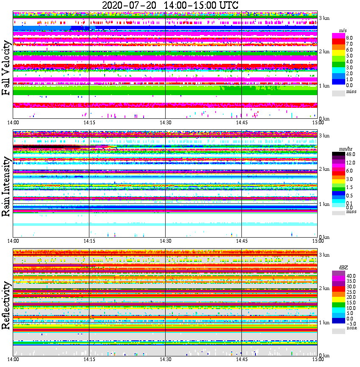
Task: Click the 14:15 tick under Fall Velocity panel
Action: click(89, 123)
